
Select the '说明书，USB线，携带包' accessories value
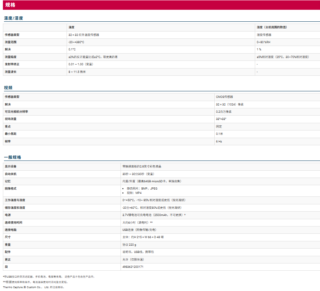[138, 252]
